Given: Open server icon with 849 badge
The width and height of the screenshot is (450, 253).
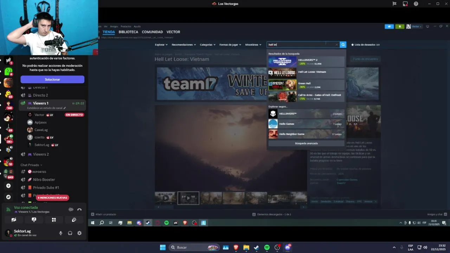Looking at the screenshot, I should click(8, 173).
